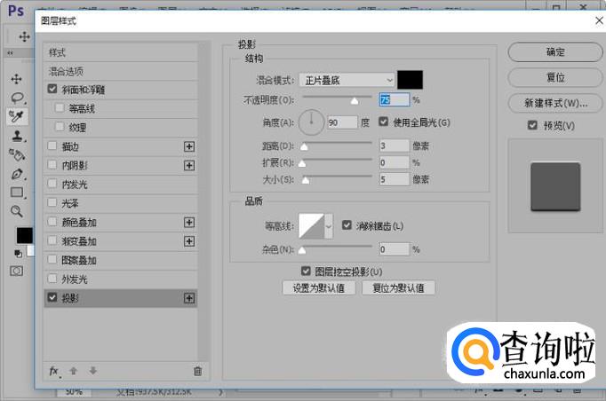Click the 确定 button
The image size is (606, 401).
555,52
